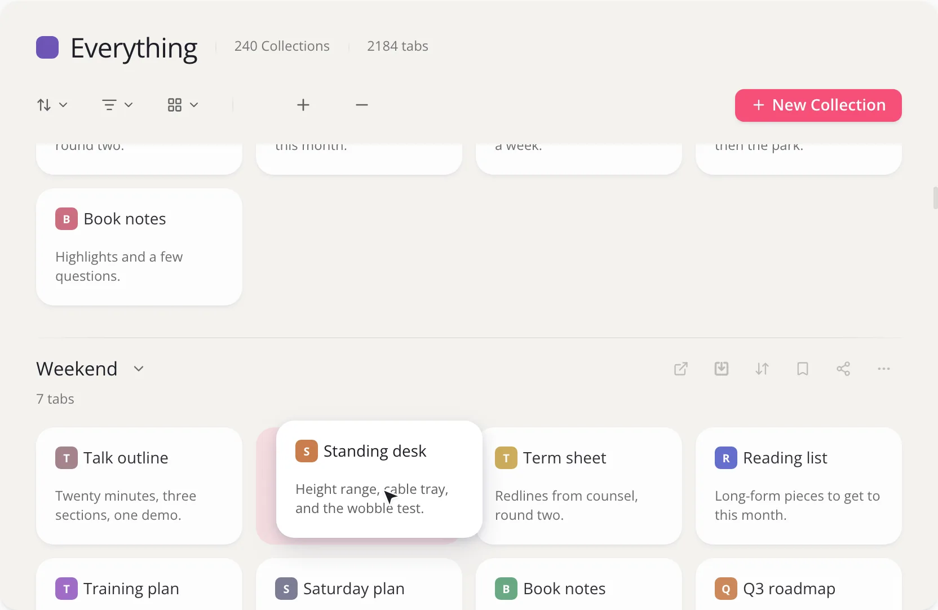Open the Training plan card
Viewport: 938px width, 610px height.
click(139, 584)
